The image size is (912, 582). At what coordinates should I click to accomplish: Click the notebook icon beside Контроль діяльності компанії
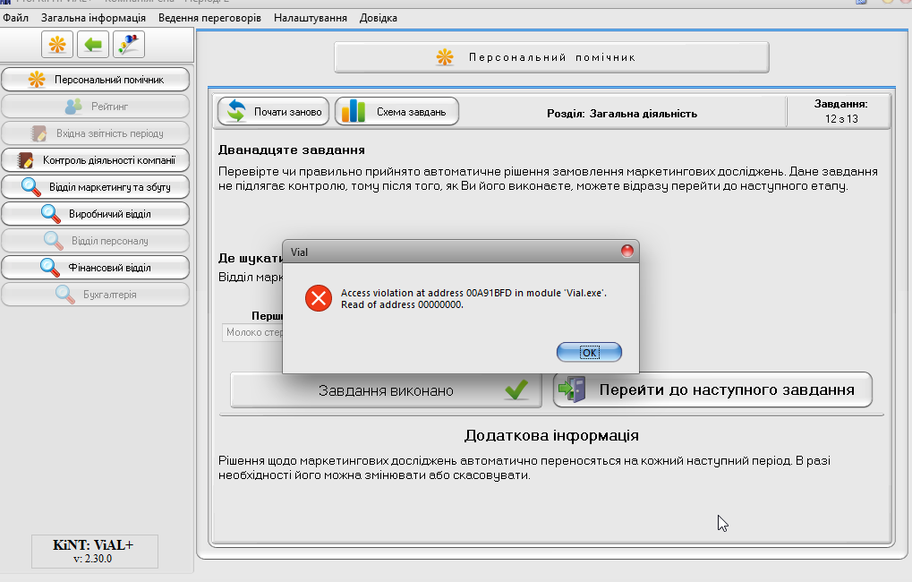pyautogui.click(x=25, y=160)
